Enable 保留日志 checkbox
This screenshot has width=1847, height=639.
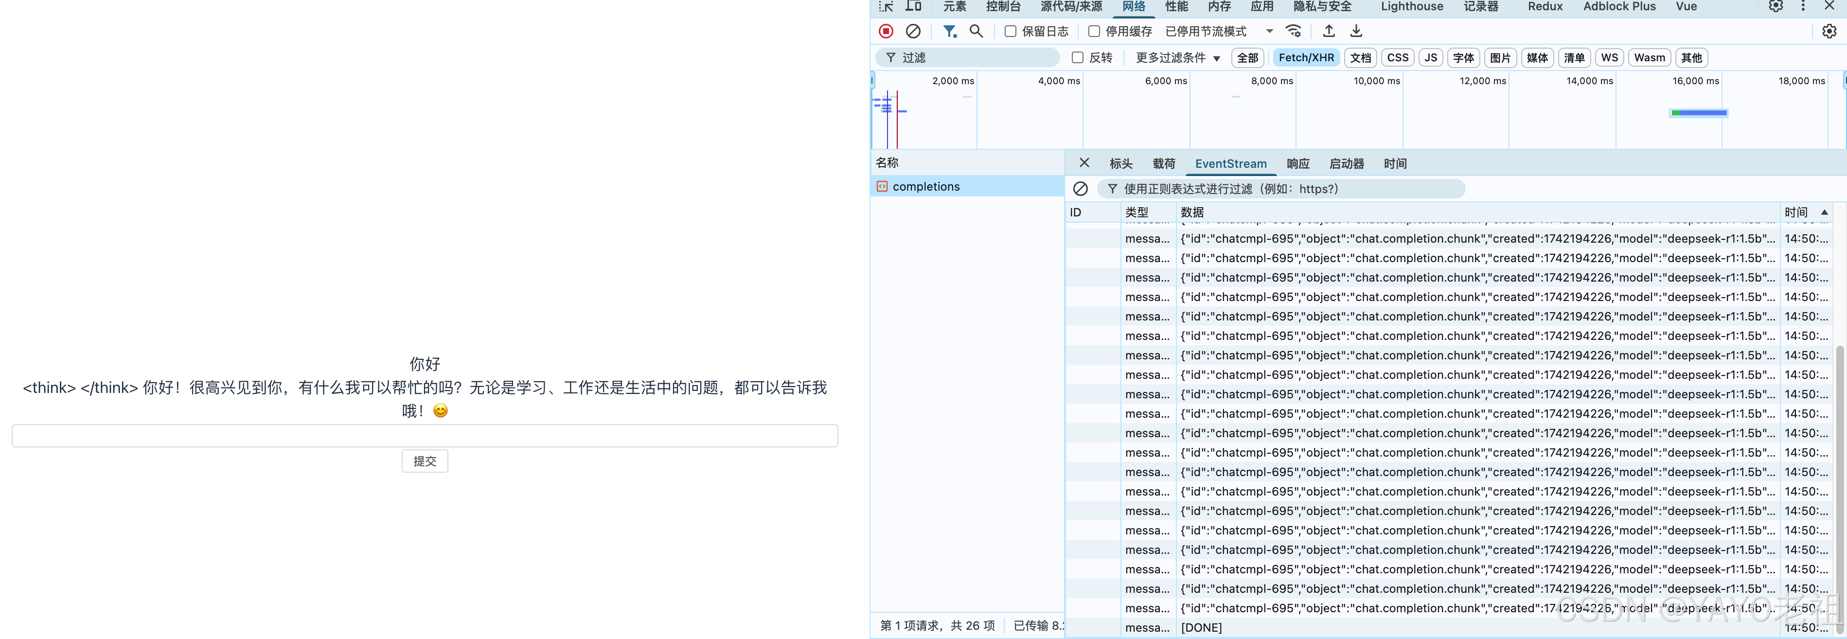pyautogui.click(x=1010, y=32)
